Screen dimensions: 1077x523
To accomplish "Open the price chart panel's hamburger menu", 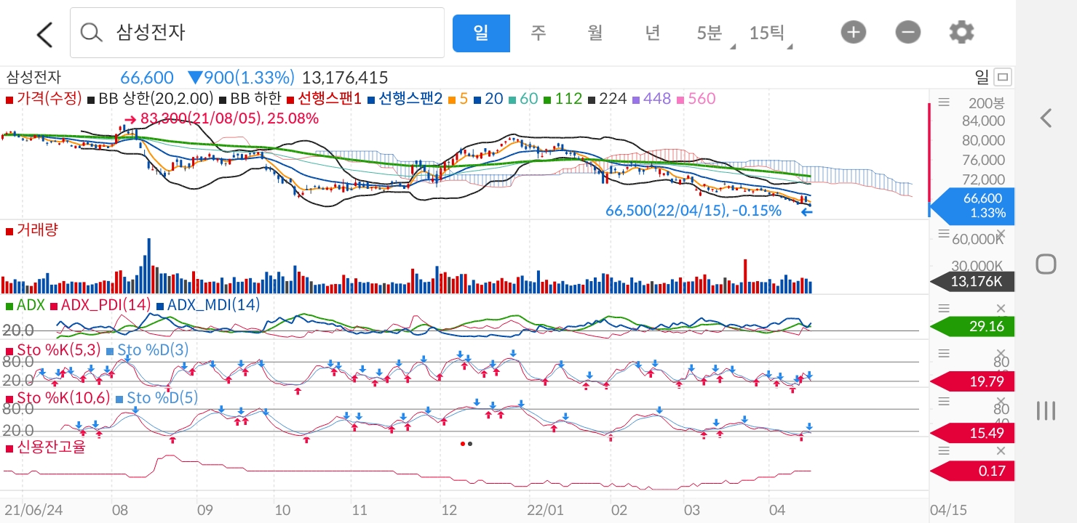I will click(x=944, y=102).
